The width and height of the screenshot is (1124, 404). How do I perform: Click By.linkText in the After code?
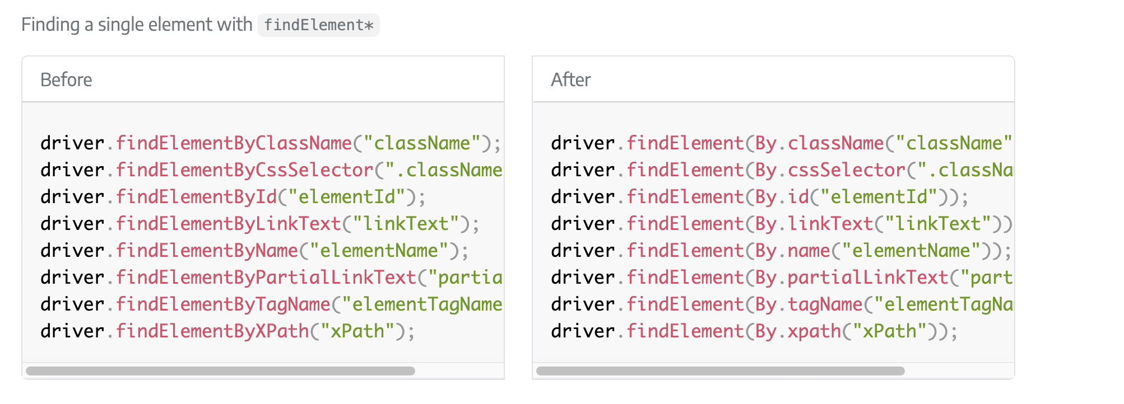(814, 224)
